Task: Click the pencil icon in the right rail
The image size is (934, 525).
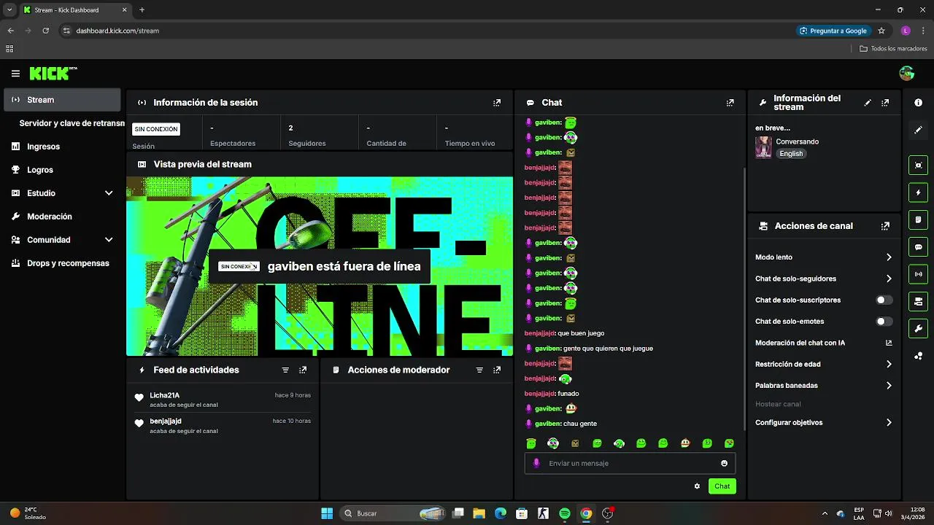Action: 919,130
